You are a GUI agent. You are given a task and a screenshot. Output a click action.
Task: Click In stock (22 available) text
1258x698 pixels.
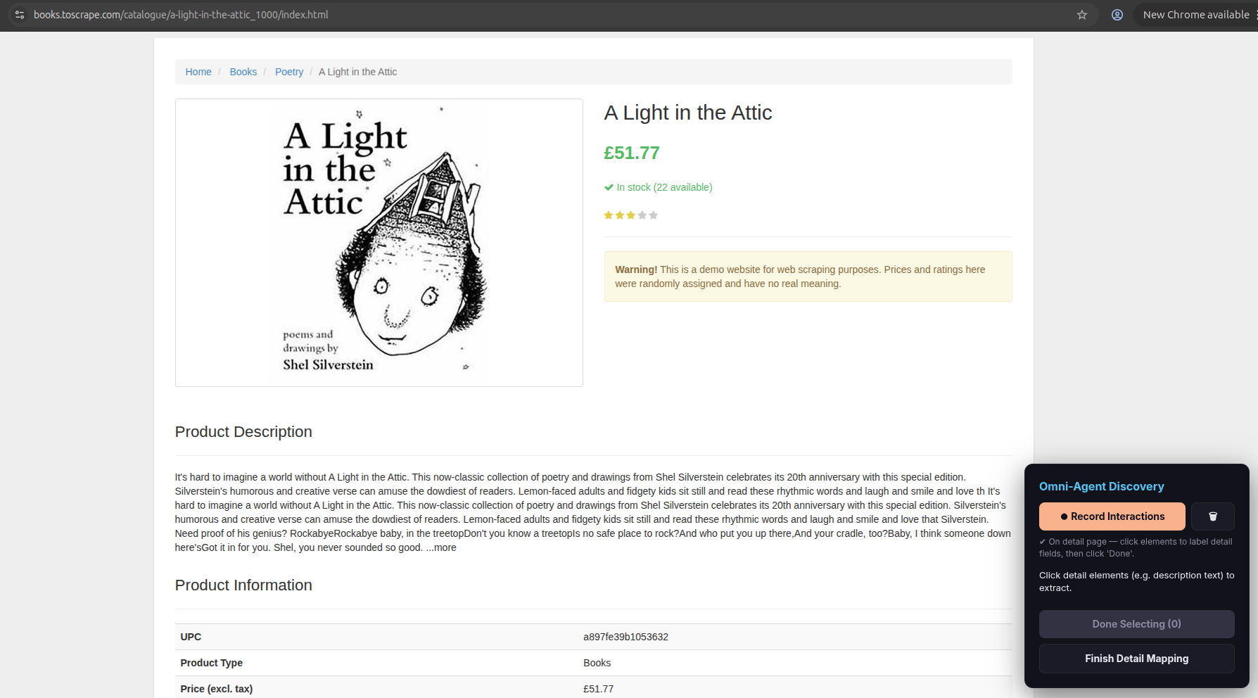[665, 187]
